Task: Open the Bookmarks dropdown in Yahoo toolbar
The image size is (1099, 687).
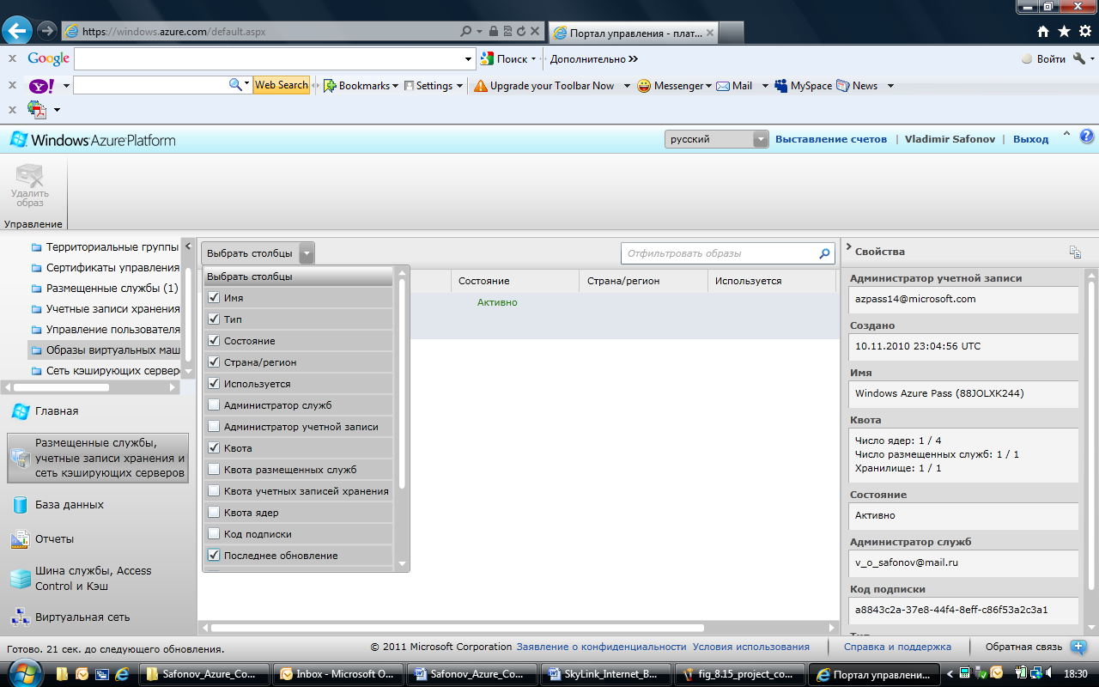Action: (x=395, y=86)
